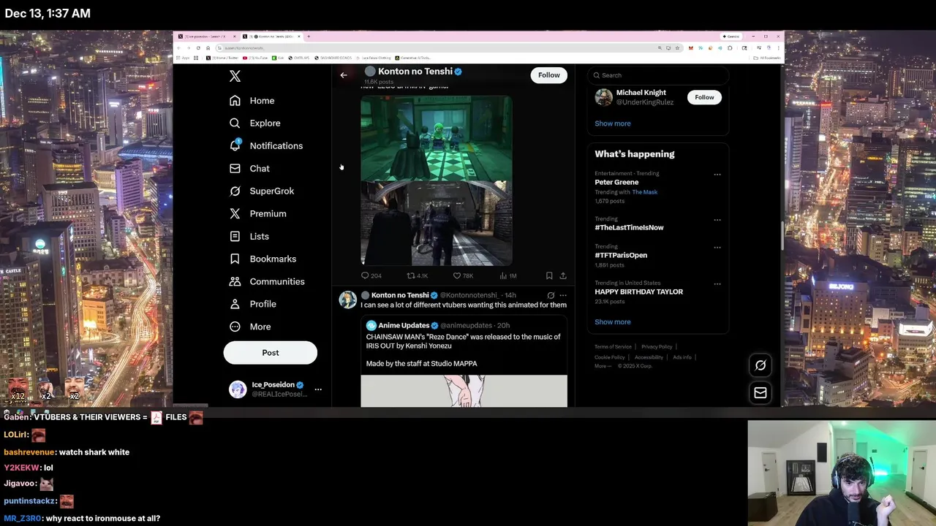Click inside the X Search field
Viewport: 936px width, 526px height.
click(658, 75)
